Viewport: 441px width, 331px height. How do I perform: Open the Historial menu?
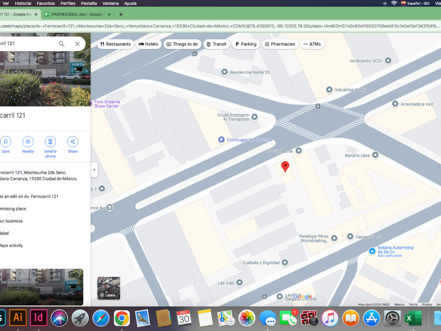(23, 3)
